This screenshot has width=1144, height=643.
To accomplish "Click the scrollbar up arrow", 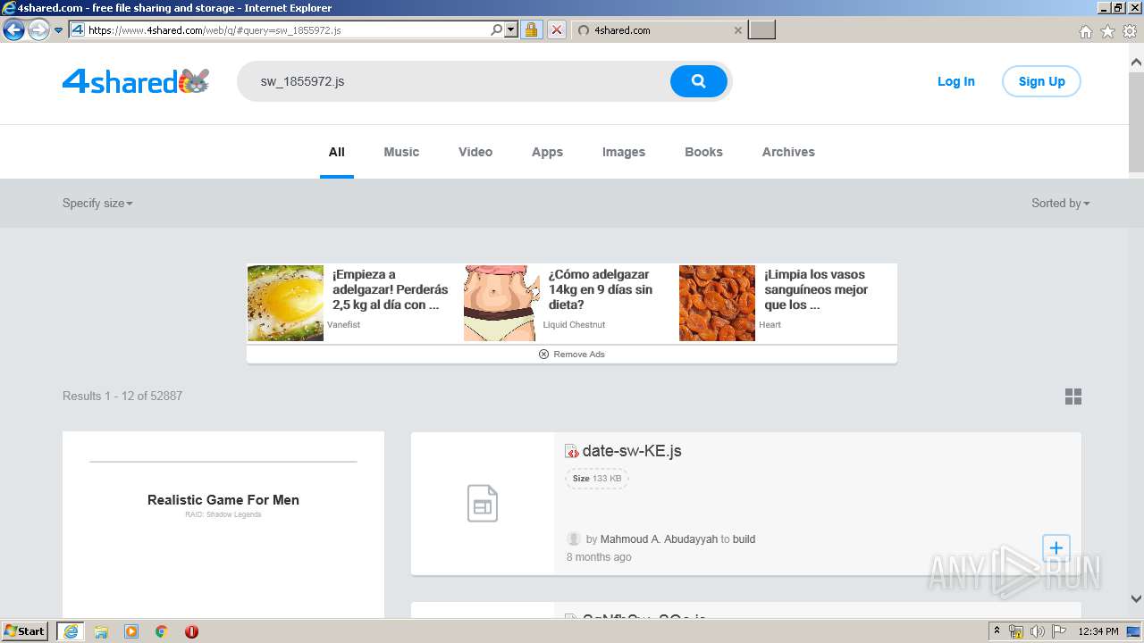I will click(1136, 63).
